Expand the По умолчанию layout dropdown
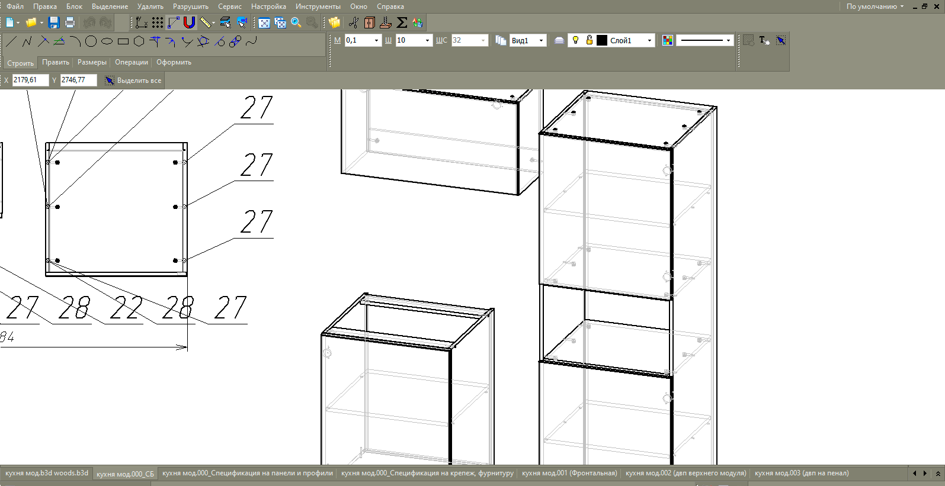 [x=875, y=7]
